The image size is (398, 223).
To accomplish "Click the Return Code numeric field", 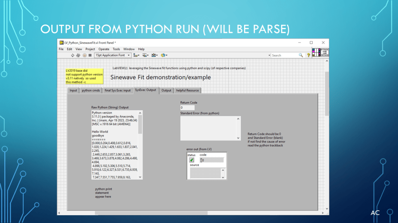I will pyautogui.click(x=187, y=107).
